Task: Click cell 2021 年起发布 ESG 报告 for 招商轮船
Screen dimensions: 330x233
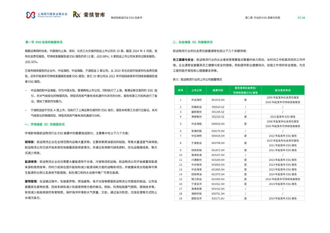Action: point(283,150)
